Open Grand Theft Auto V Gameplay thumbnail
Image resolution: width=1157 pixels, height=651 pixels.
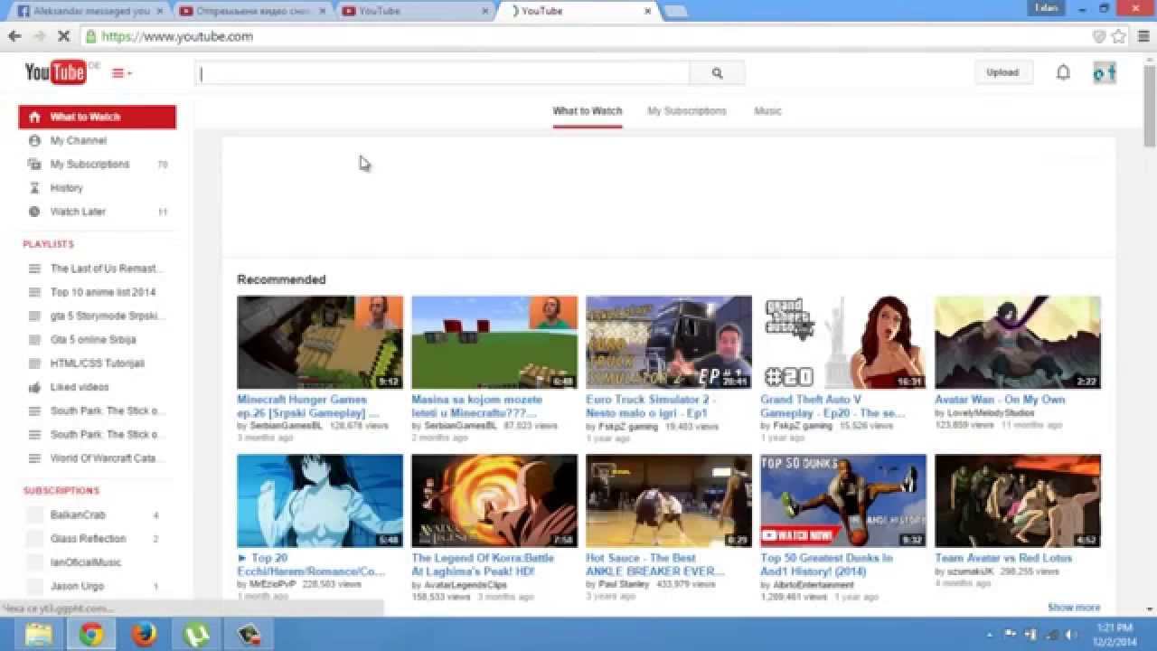(843, 343)
